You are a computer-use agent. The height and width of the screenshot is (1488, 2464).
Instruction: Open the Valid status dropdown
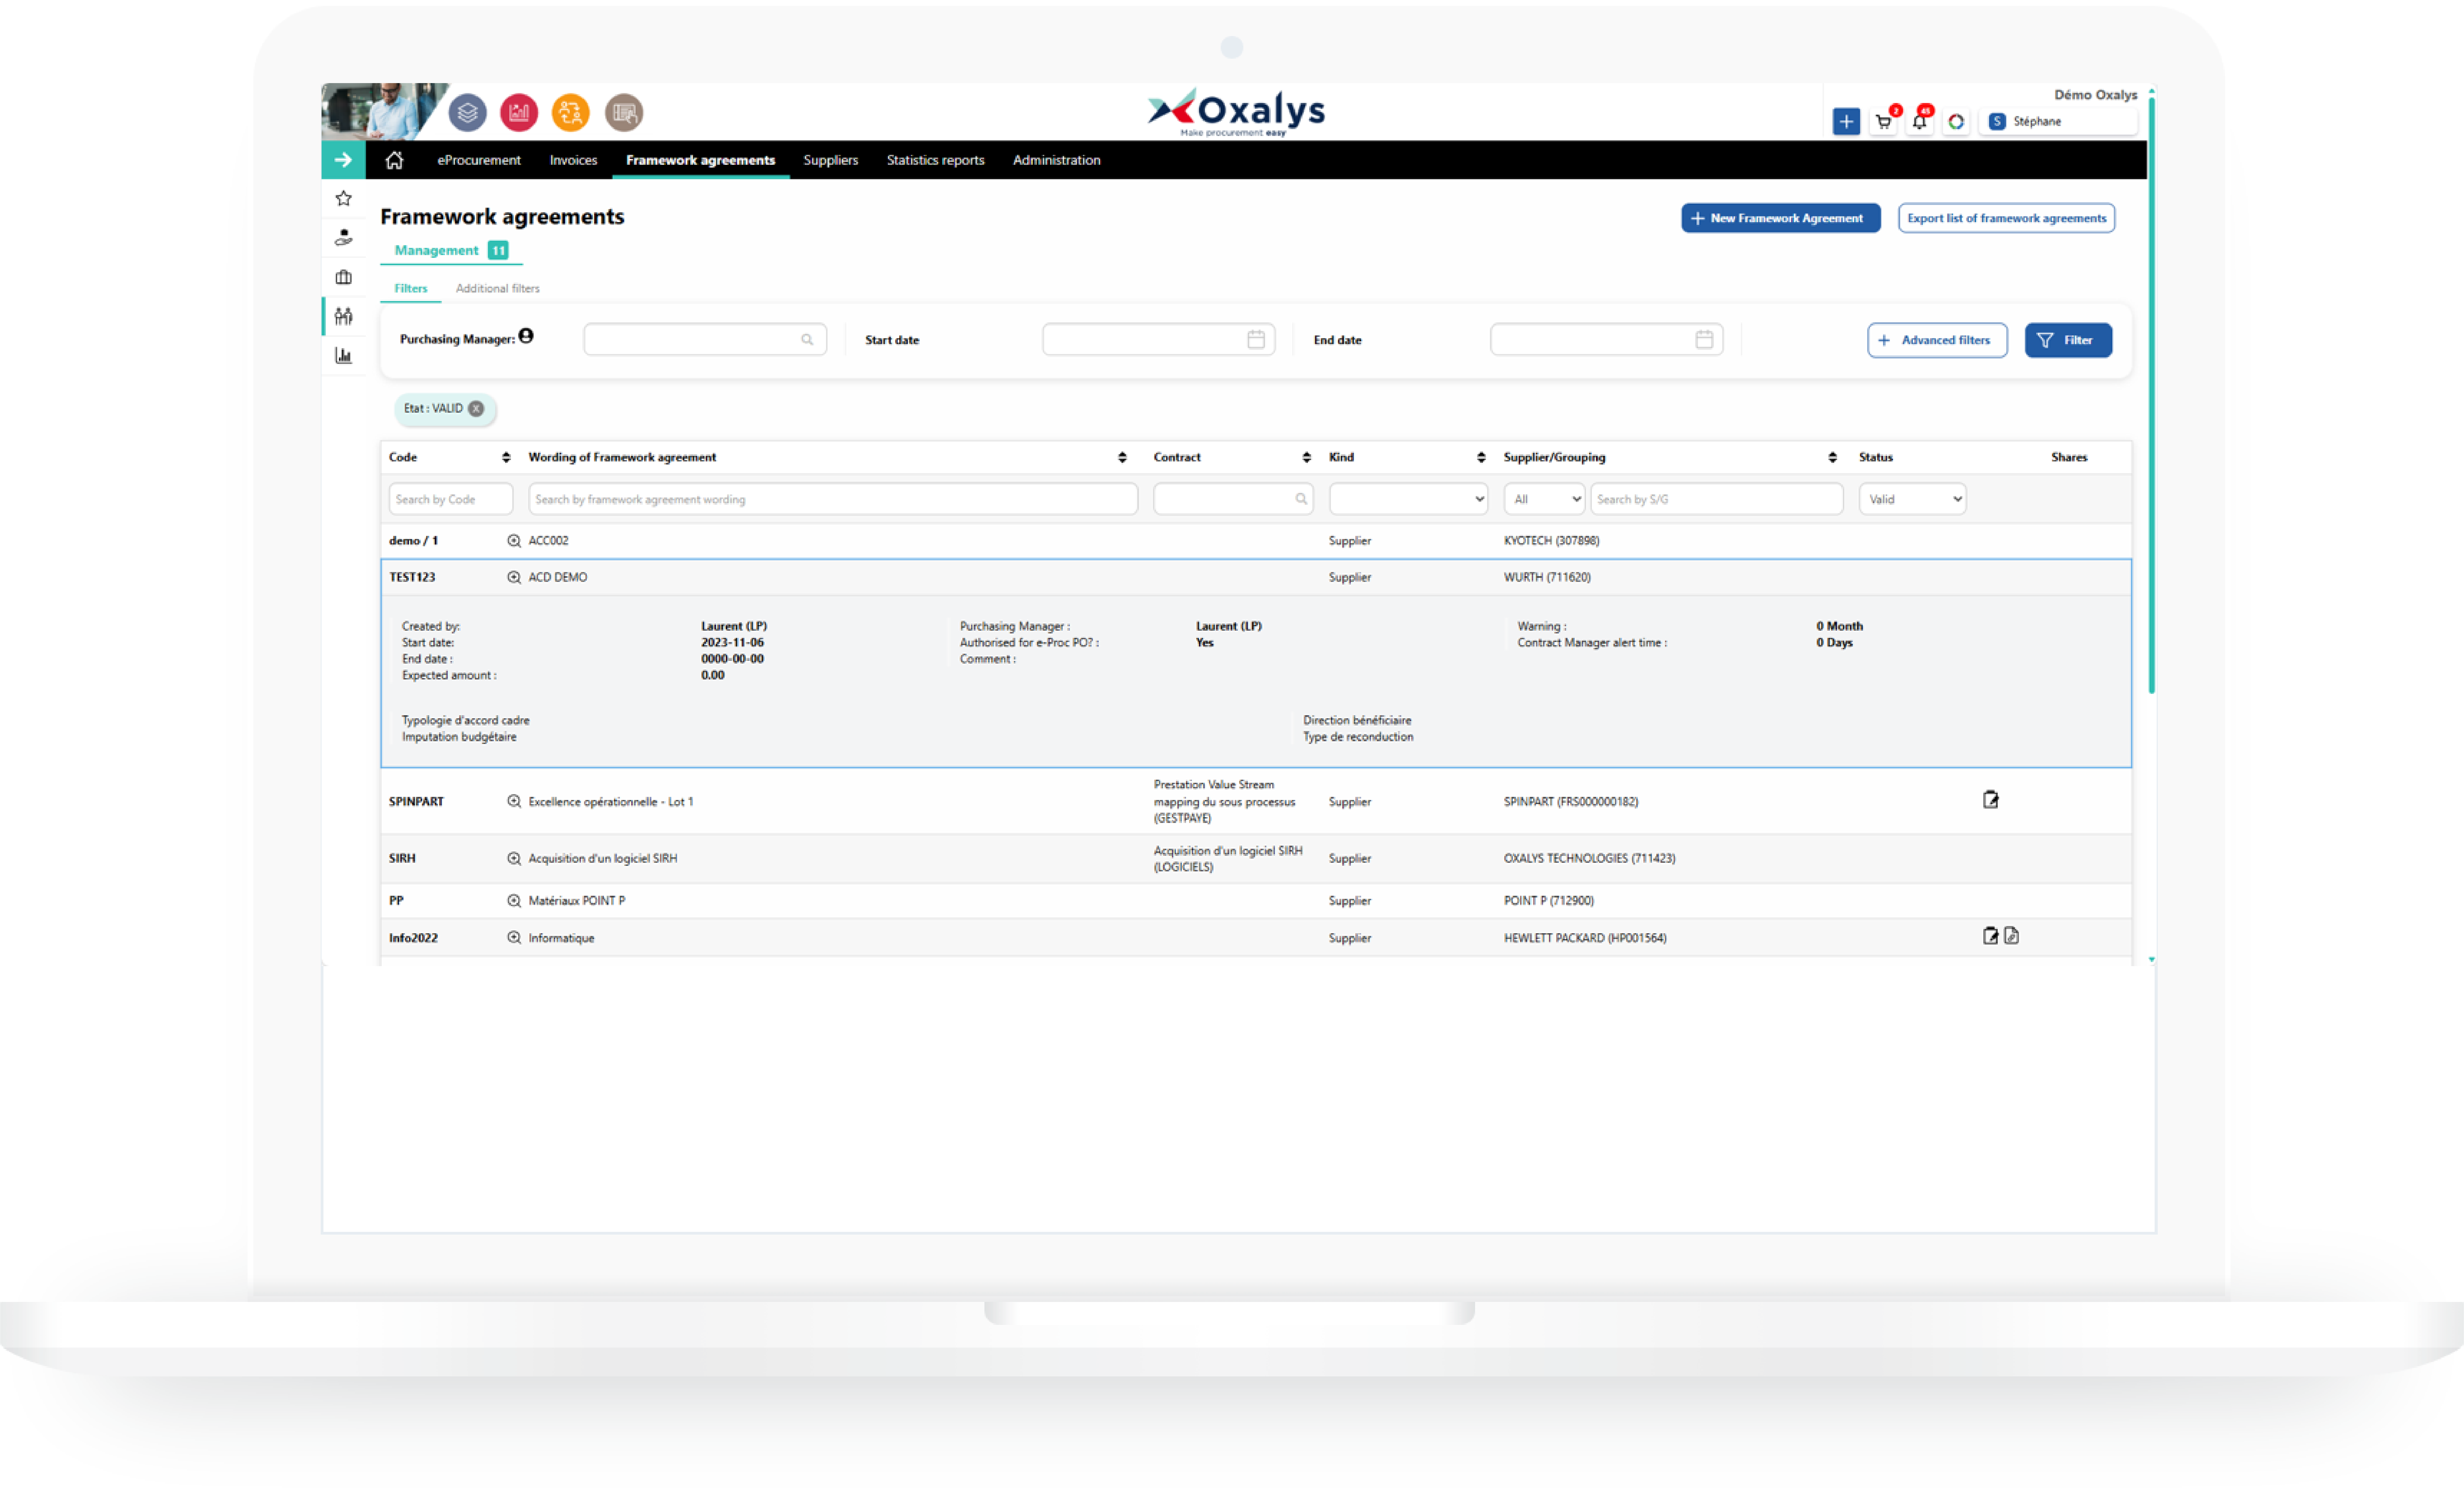click(1912, 499)
